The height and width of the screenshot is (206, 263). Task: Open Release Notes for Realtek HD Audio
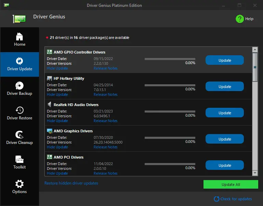105,121
